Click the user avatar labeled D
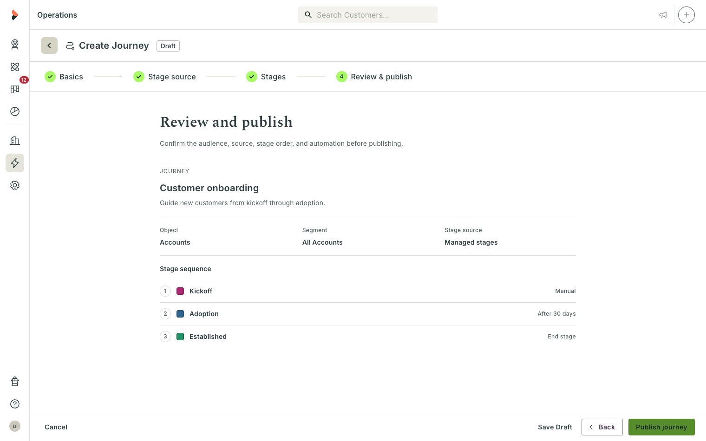706x441 pixels. 15,426
